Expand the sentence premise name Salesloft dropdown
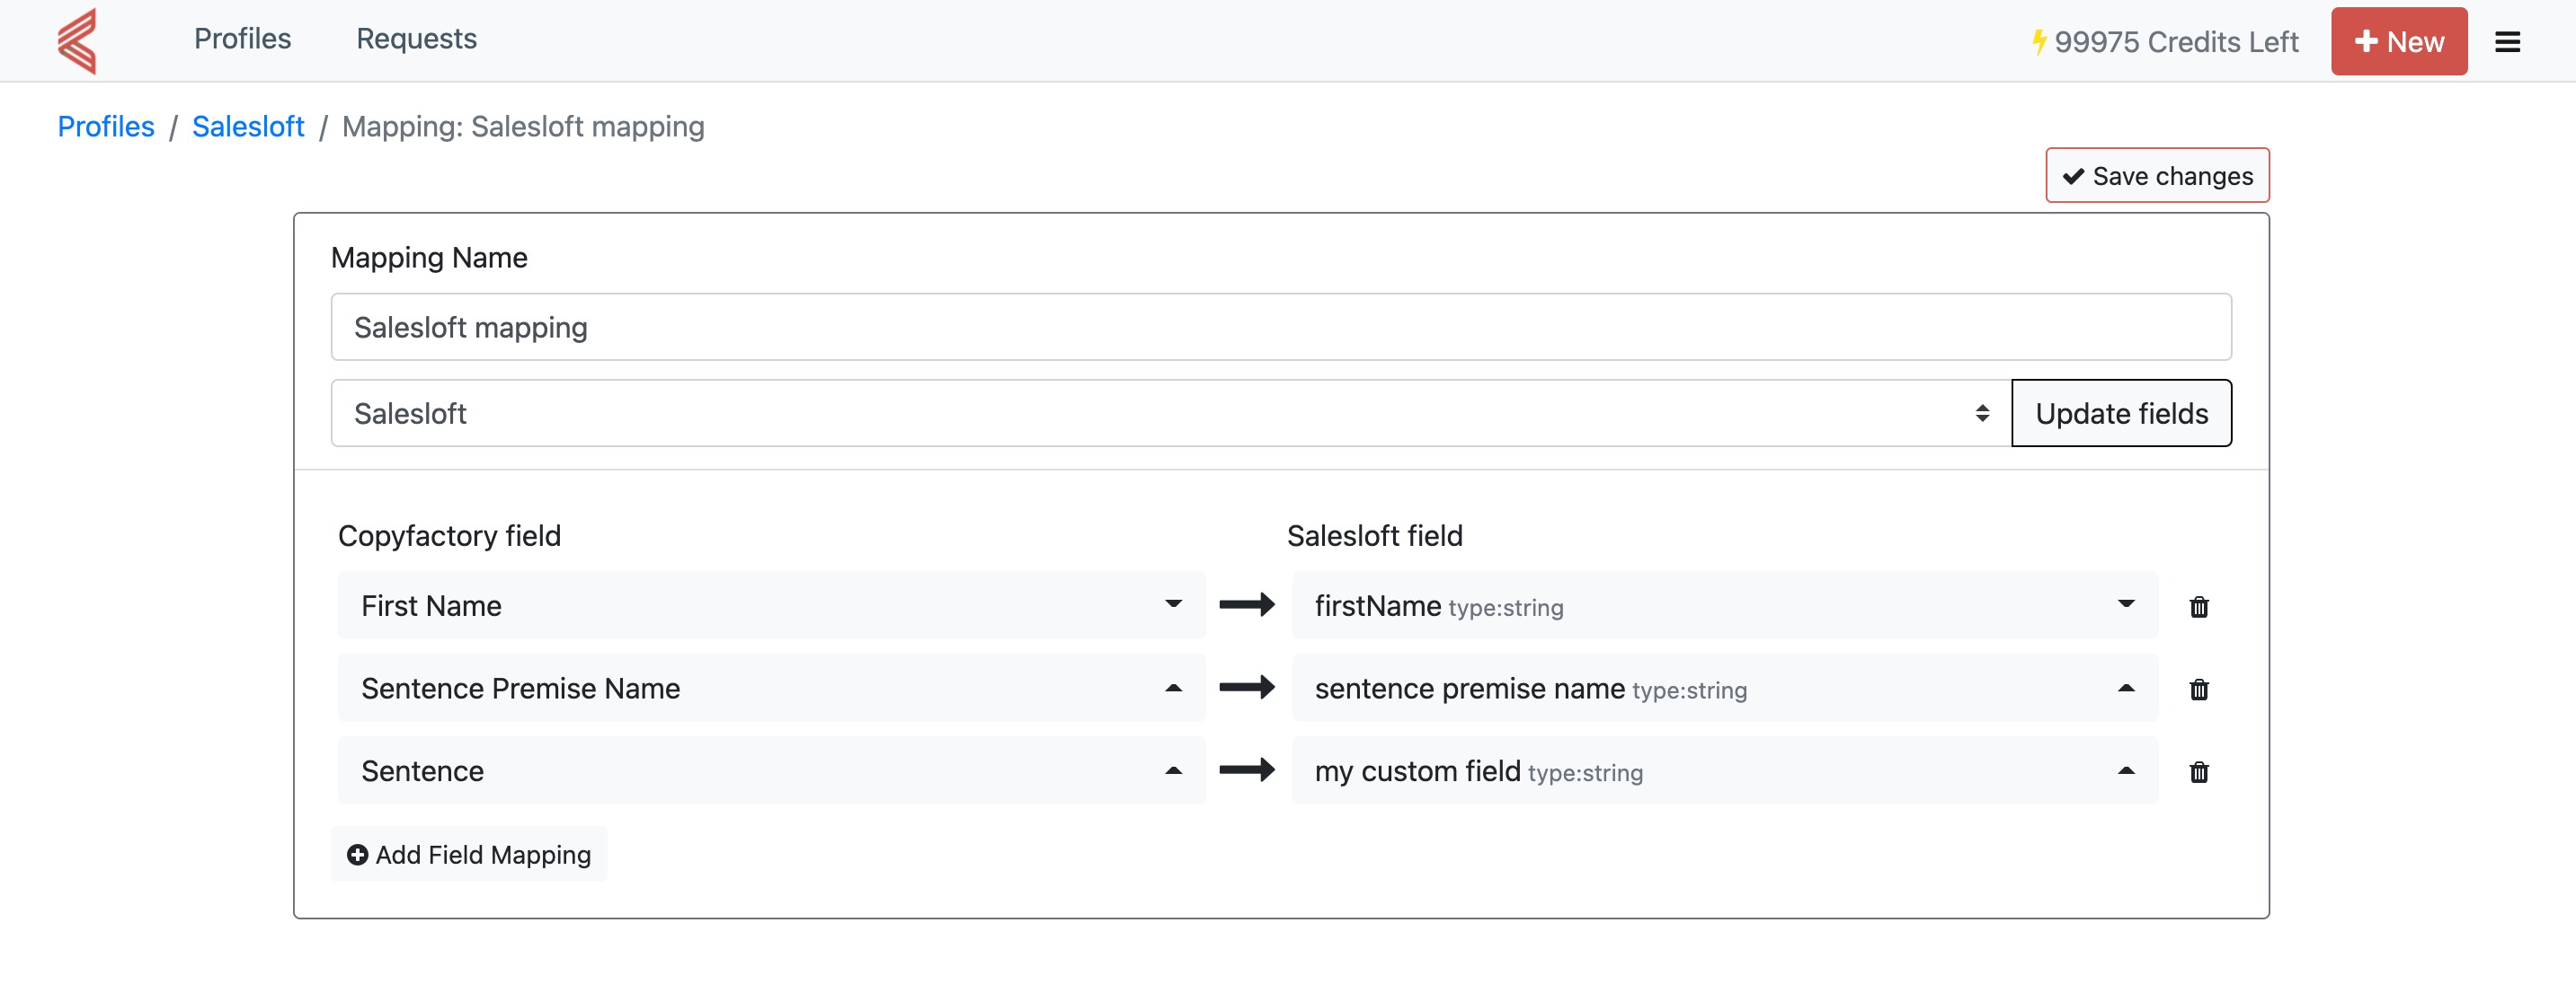Screen dimensions: 2576x1002 [x=1724, y=689]
